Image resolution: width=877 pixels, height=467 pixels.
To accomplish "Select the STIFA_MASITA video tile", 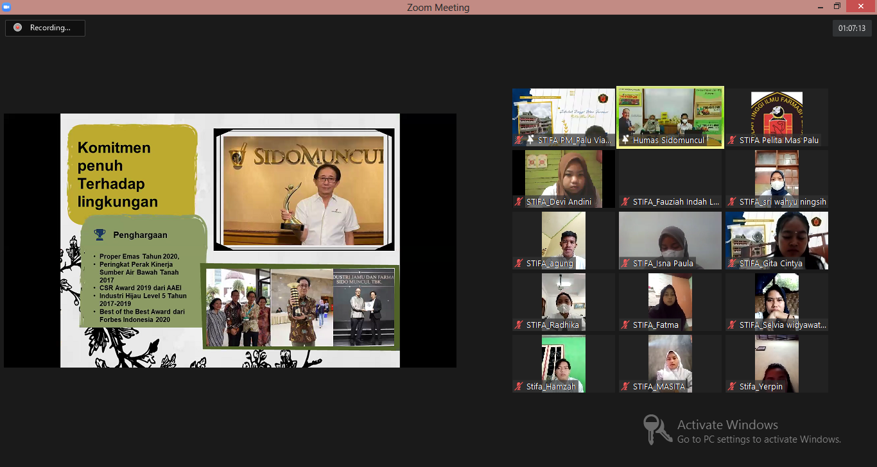I will (670, 364).
